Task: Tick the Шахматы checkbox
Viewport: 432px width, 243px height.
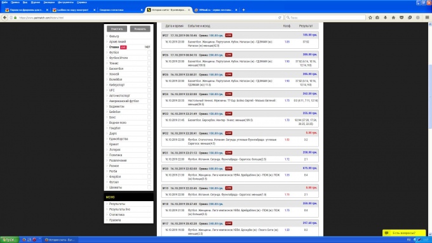Action: click(149, 187)
